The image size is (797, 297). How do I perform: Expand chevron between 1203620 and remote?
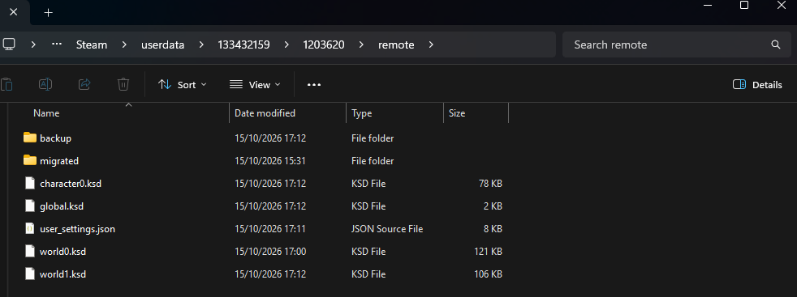[361, 45]
